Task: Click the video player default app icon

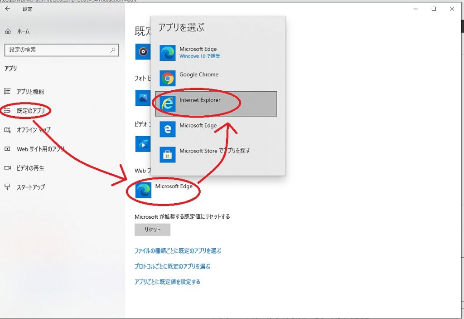Action: pos(143,144)
